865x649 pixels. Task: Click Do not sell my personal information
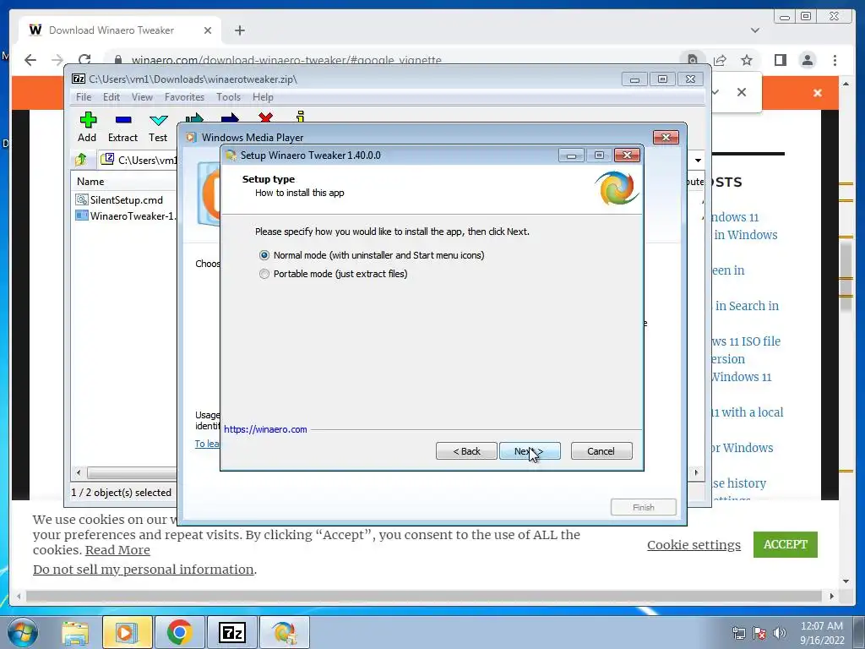click(x=144, y=569)
